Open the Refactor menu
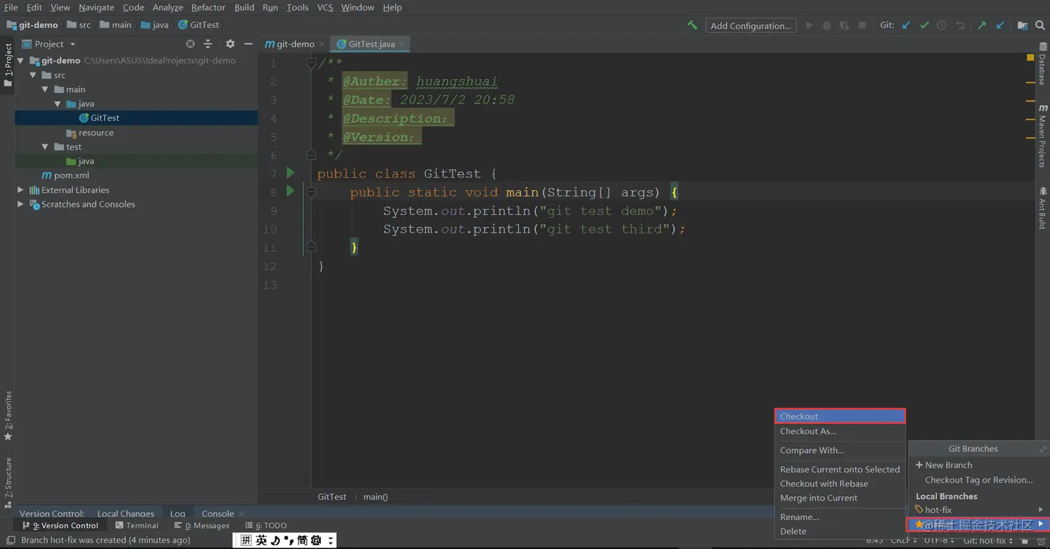Viewport: 1050px width, 549px height. (x=208, y=7)
